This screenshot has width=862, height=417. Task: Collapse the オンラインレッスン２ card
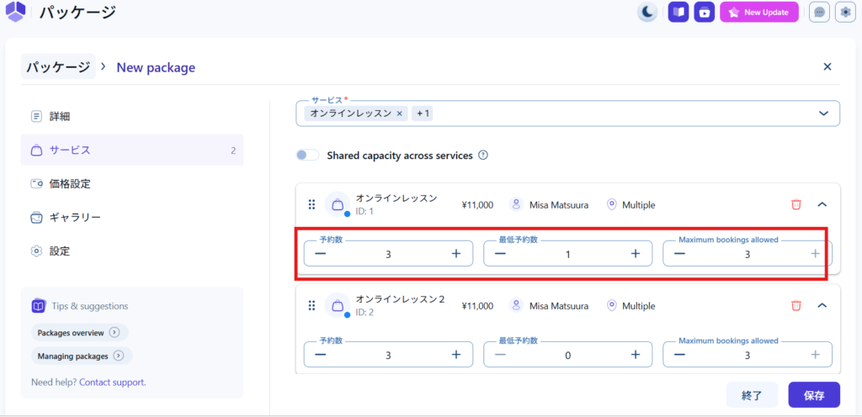pyautogui.click(x=822, y=306)
